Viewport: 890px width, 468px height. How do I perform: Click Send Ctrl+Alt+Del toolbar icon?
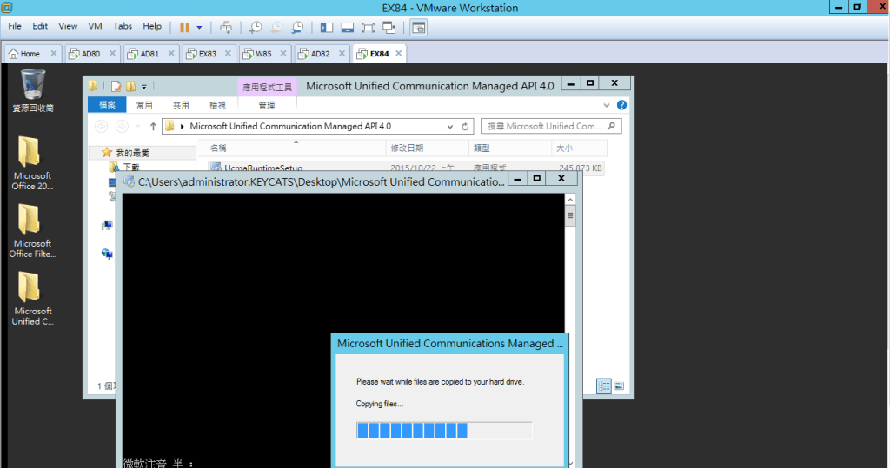click(226, 27)
